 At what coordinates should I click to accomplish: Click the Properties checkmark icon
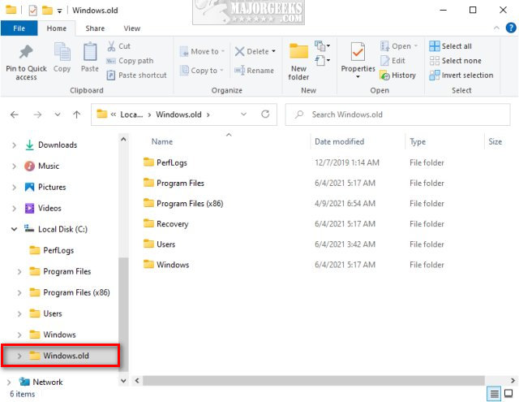pyautogui.click(x=358, y=52)
